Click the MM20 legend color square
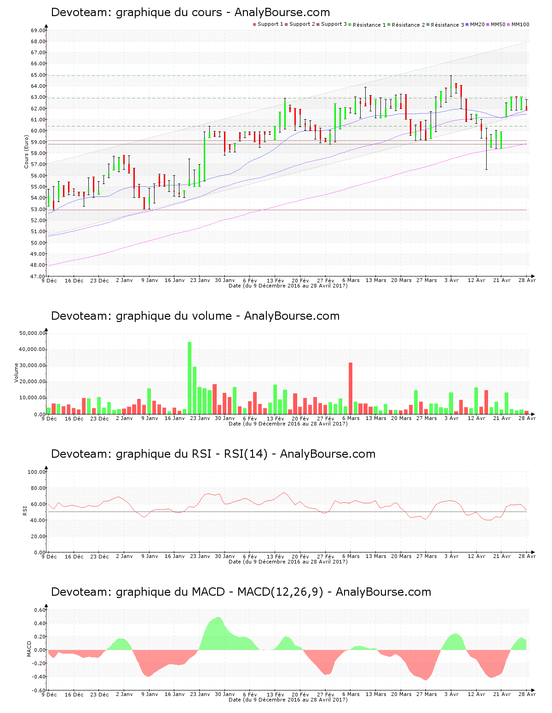The height and width of the screenshot is (713, 552). coord(467,24)
